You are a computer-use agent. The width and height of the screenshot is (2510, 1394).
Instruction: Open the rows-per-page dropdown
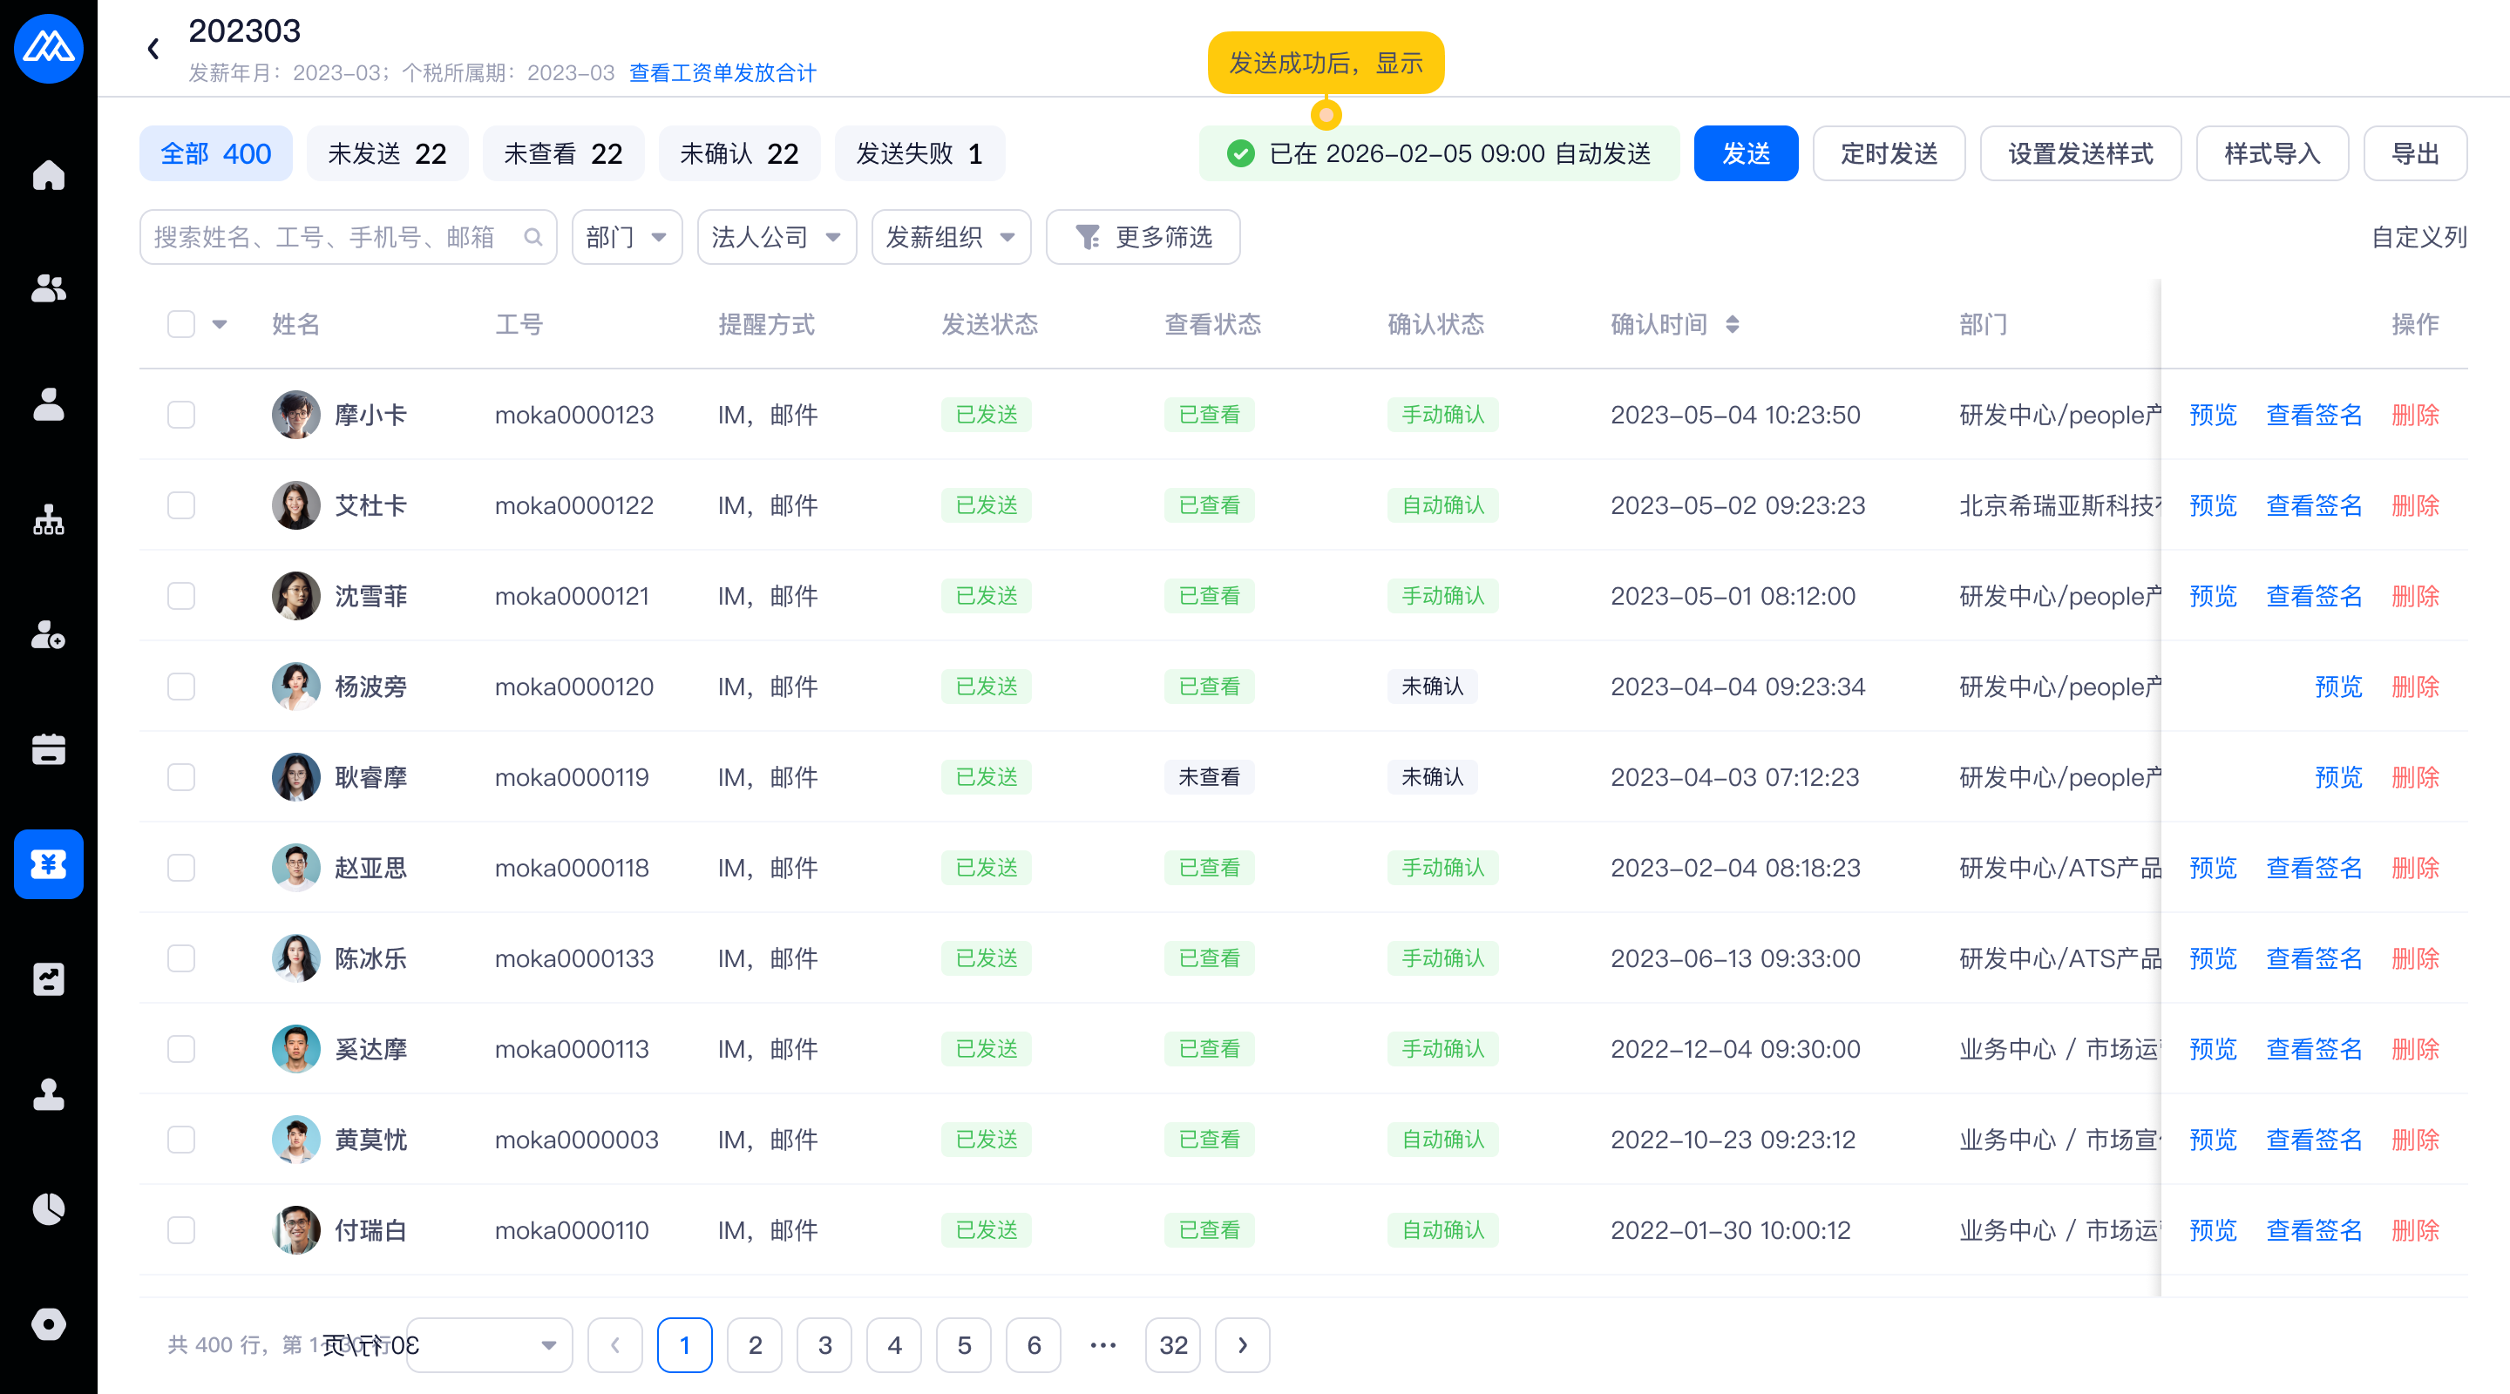(x=488, y=1345)
